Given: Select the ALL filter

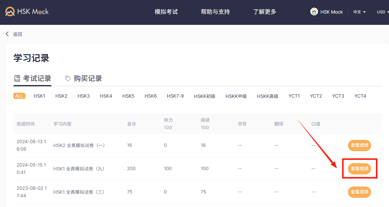Looking at the screenshot, I should tap(19, 96).
